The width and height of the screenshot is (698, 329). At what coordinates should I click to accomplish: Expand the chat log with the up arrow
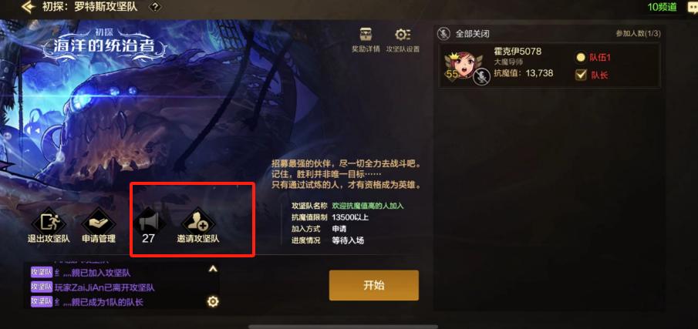213,269
